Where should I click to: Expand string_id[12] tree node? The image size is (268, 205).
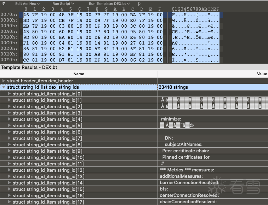point(10,170)
